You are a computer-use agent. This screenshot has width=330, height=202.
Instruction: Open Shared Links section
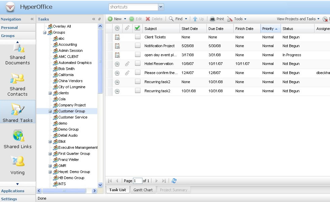click(x=18, y=139)
